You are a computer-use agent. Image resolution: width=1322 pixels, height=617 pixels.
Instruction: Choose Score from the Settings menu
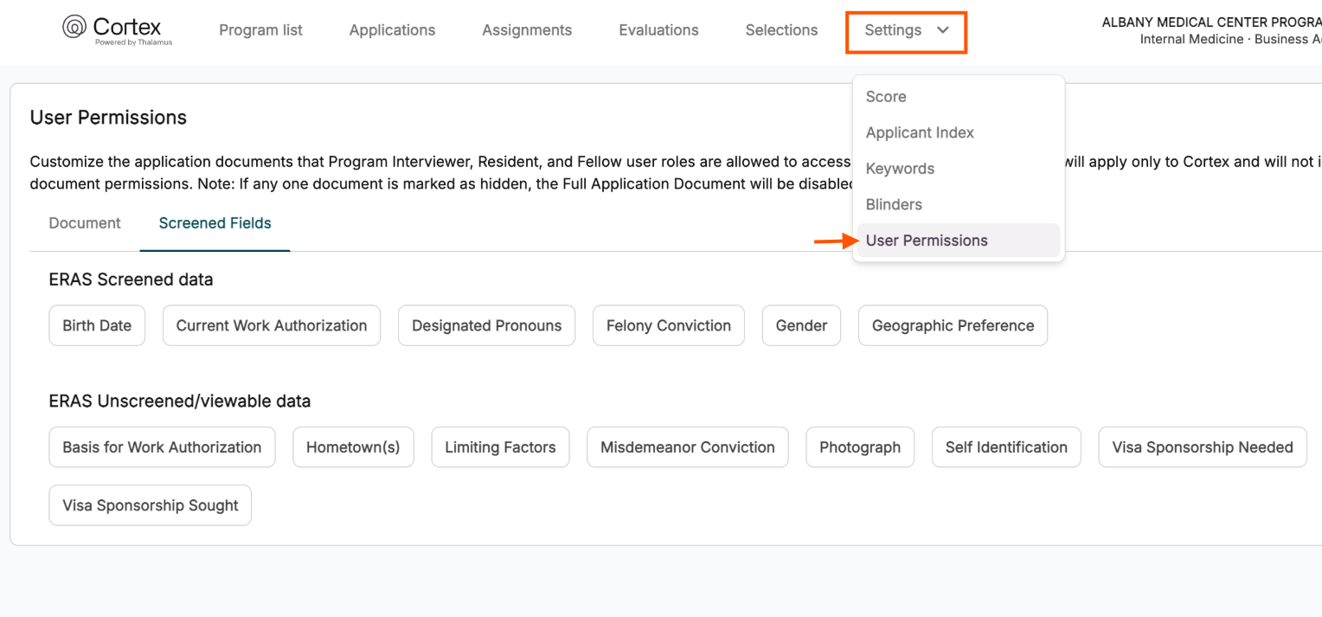tap(885, 96)
